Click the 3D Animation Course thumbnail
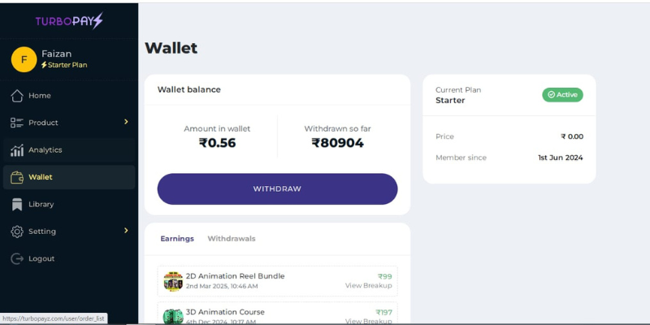The image size is (650, 325). click(173, 316)
